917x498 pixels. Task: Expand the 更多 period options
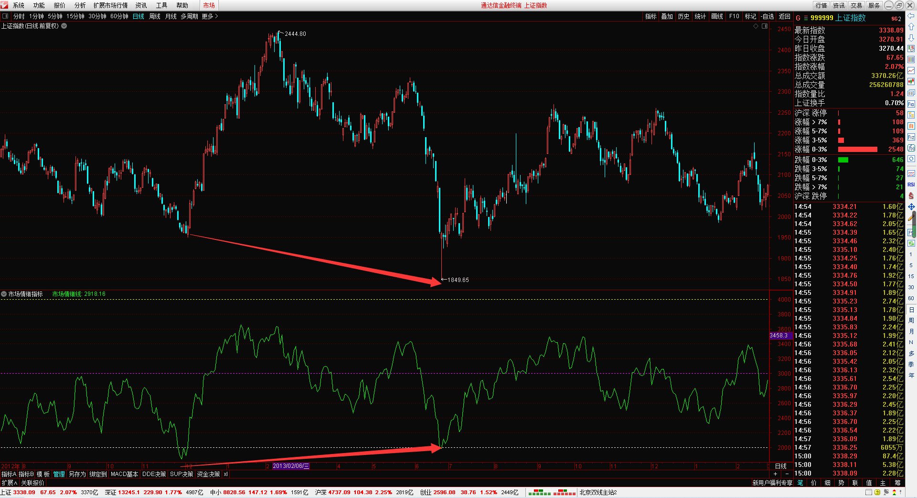click(210, 16)
